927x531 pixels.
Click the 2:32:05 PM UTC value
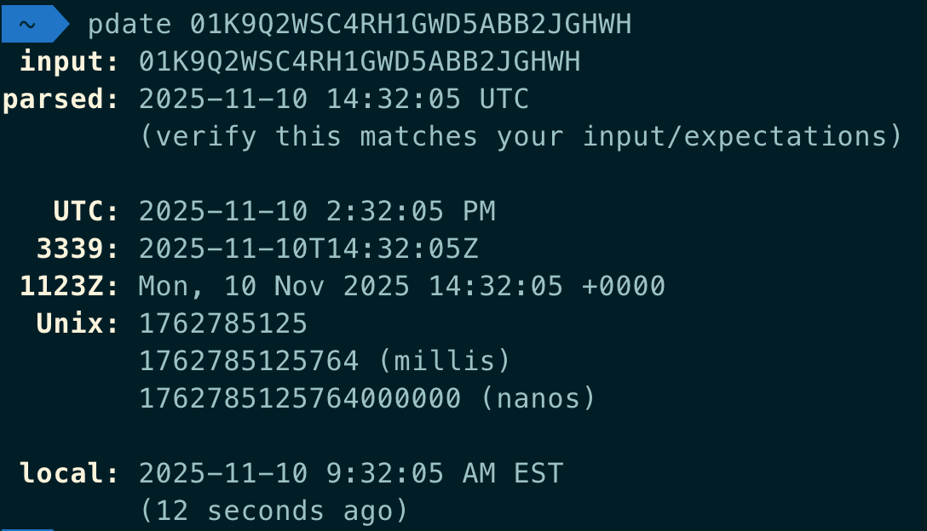pos(317,211)
